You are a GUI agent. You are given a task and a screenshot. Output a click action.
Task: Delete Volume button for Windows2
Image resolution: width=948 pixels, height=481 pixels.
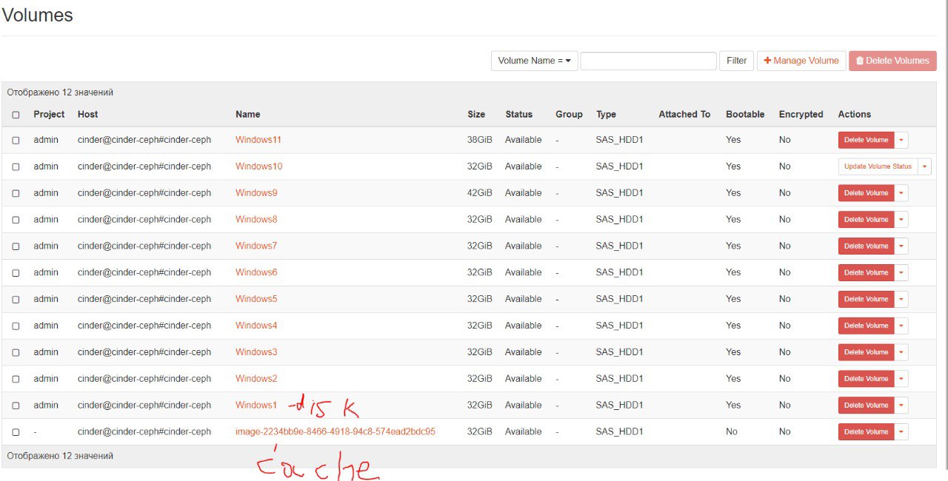pos(867,379)
